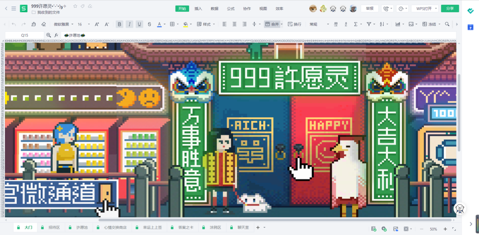Open the 许愿池 sheet tab

click(x=79, y=227)
